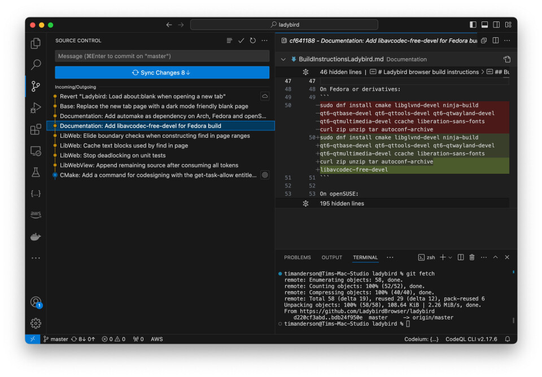Show additional views ellipsis in activity bar
The width and height of the screenshot is (542, 377).
(36, 258)
